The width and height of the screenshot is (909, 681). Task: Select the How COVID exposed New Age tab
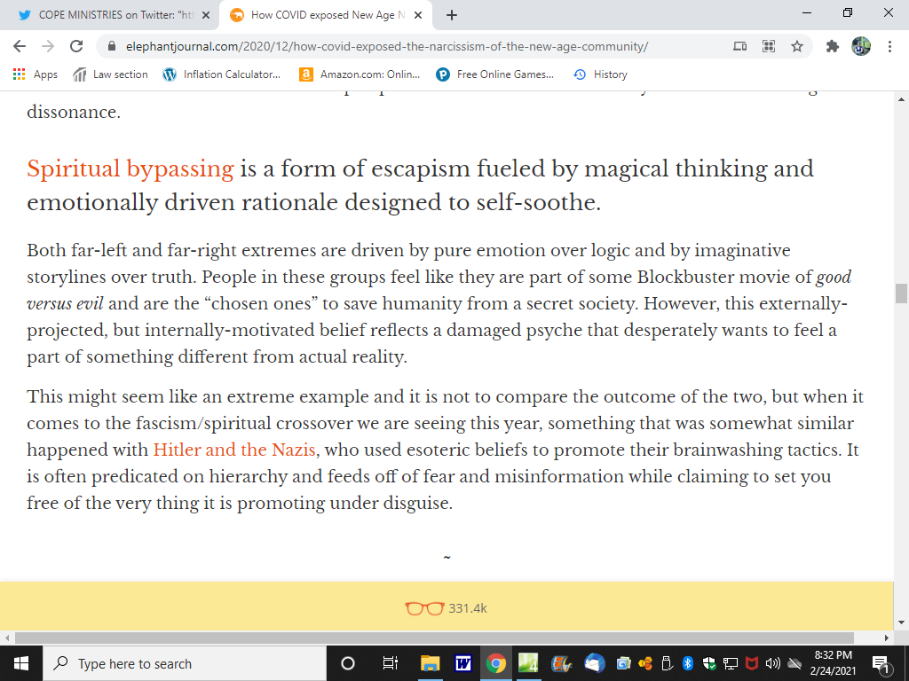pos(325,15)
